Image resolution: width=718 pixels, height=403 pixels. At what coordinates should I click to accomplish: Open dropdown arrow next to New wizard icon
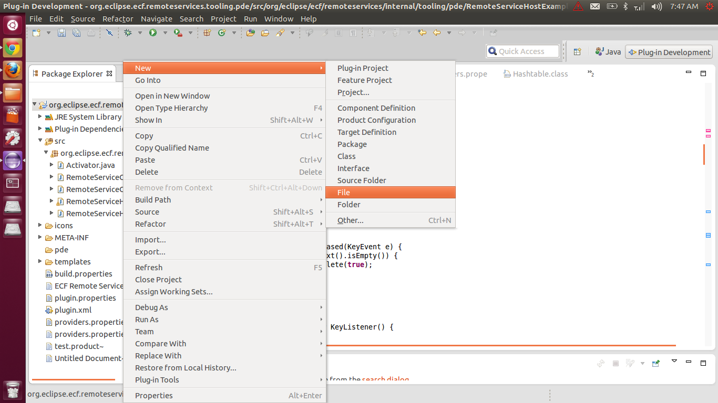click(48, 33)
